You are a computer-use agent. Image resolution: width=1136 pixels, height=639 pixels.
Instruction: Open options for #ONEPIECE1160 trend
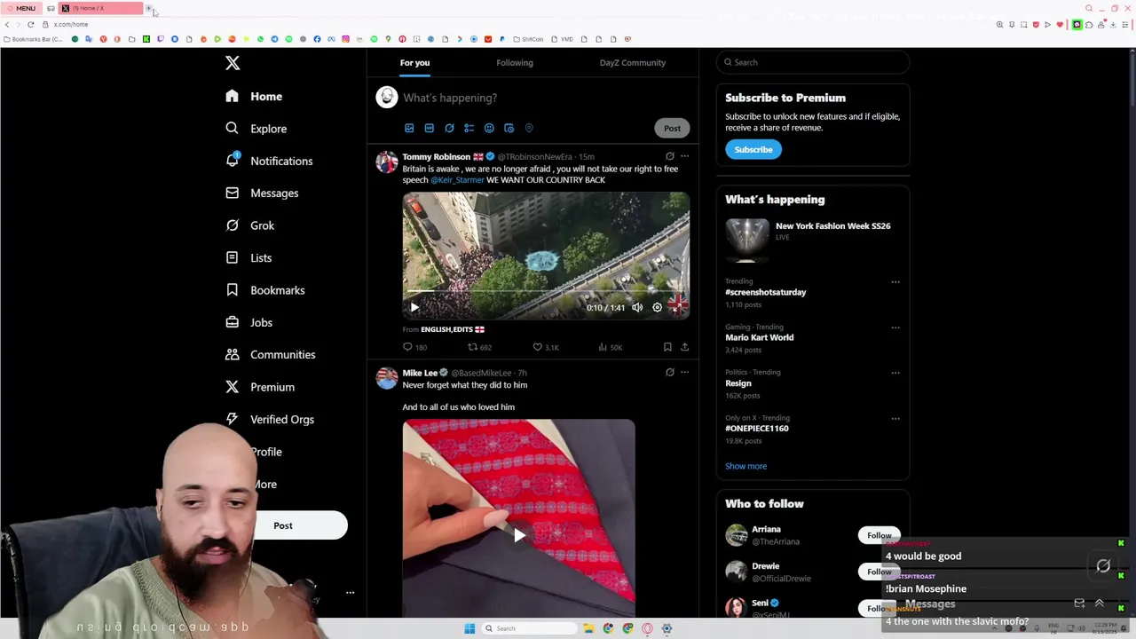pyautogui.click(x=895, y=418)
